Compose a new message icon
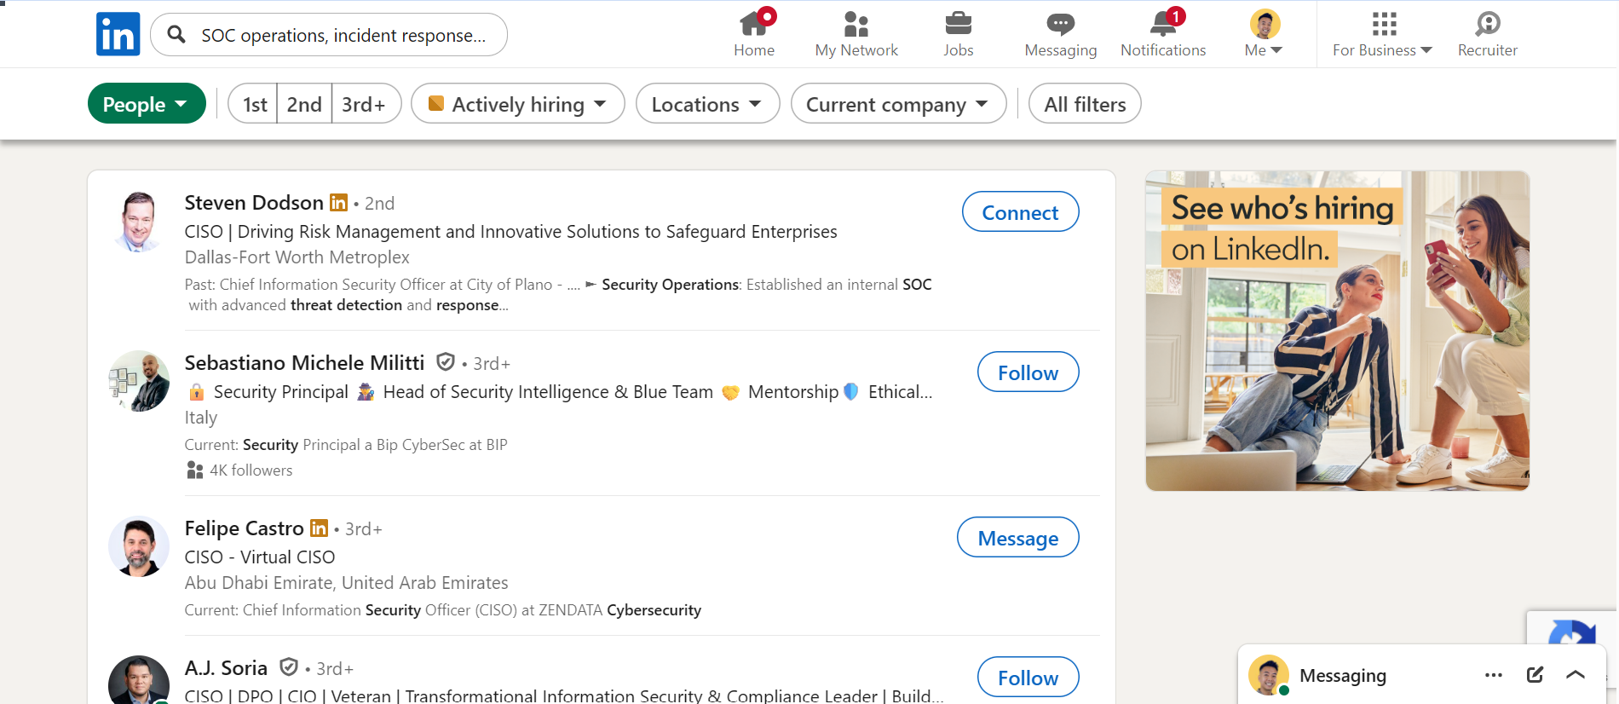The width and height of the screenshot is (1619, 704). pyautogui.click(x=1535, y=675)
